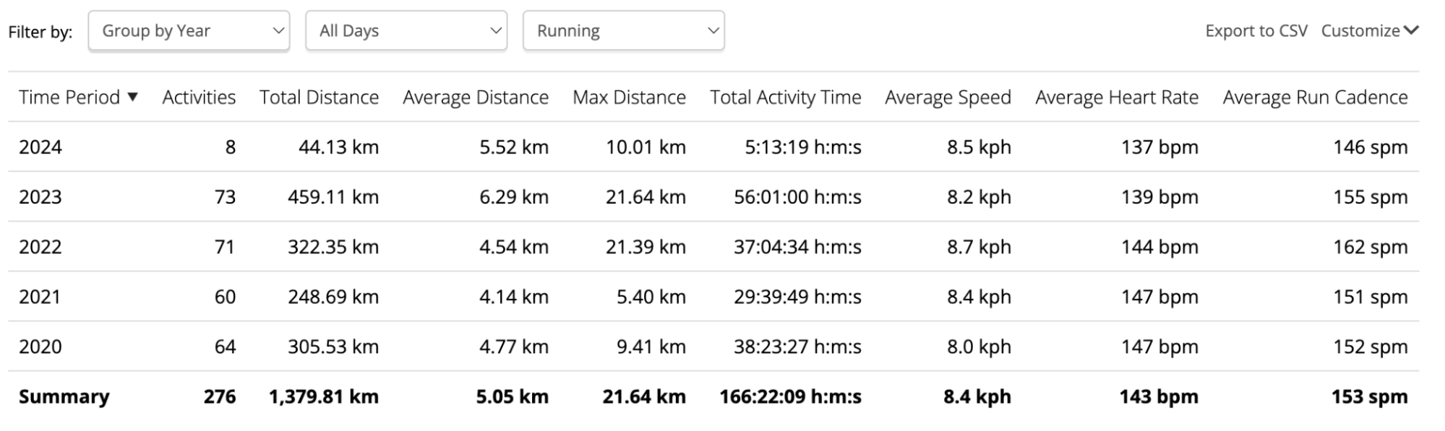
Task: Open the Running activity type dropdown
Action: (623, 31)
